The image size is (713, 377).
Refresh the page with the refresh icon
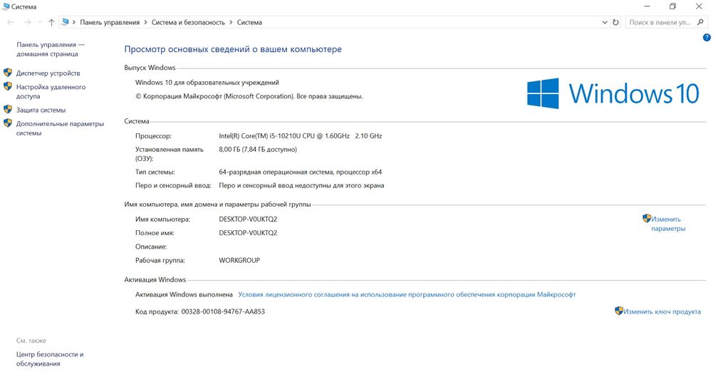[x=615, y=22]
